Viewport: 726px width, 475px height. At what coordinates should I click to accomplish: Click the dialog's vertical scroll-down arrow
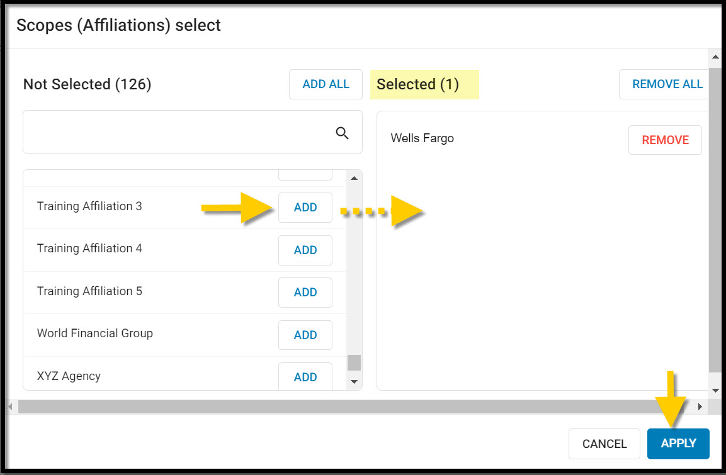point(715,391)
